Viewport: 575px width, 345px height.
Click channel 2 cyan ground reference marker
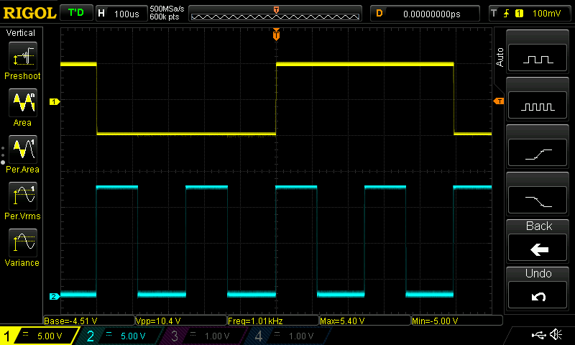click(x=55, y=296)
